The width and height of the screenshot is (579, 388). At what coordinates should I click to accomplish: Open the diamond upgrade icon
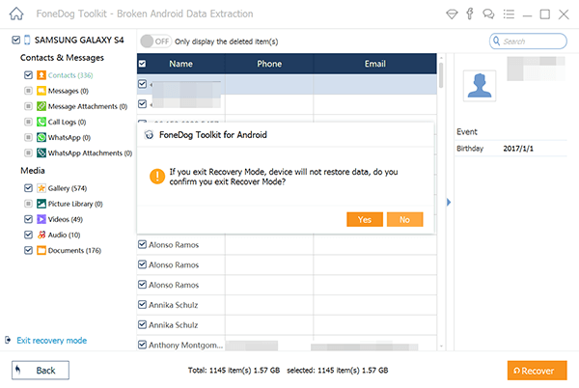pyautogui.click(x=452, y=14)
